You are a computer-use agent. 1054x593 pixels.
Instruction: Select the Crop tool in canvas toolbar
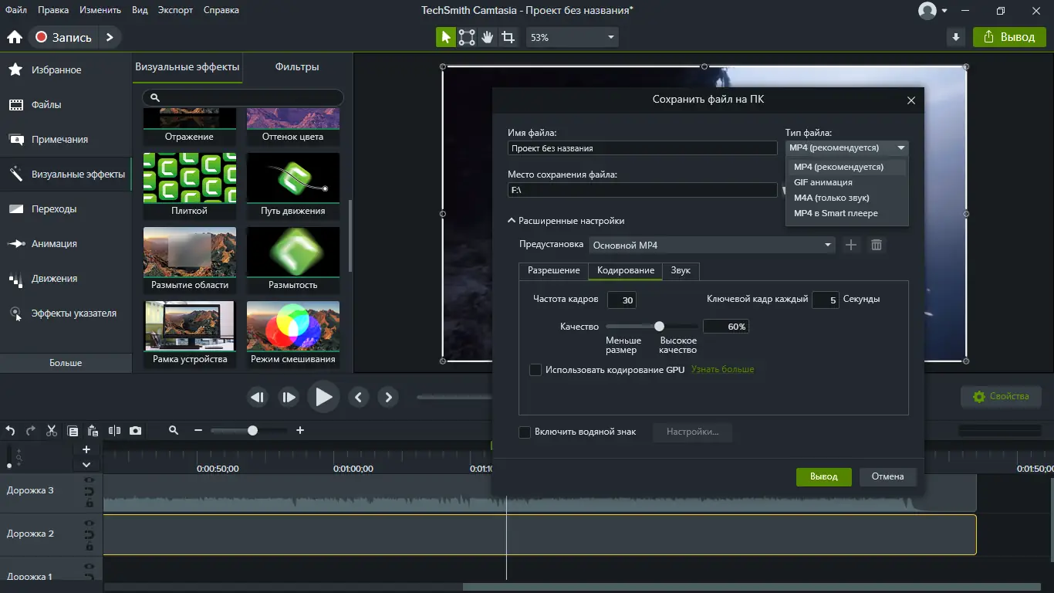(x=508, y=37)
